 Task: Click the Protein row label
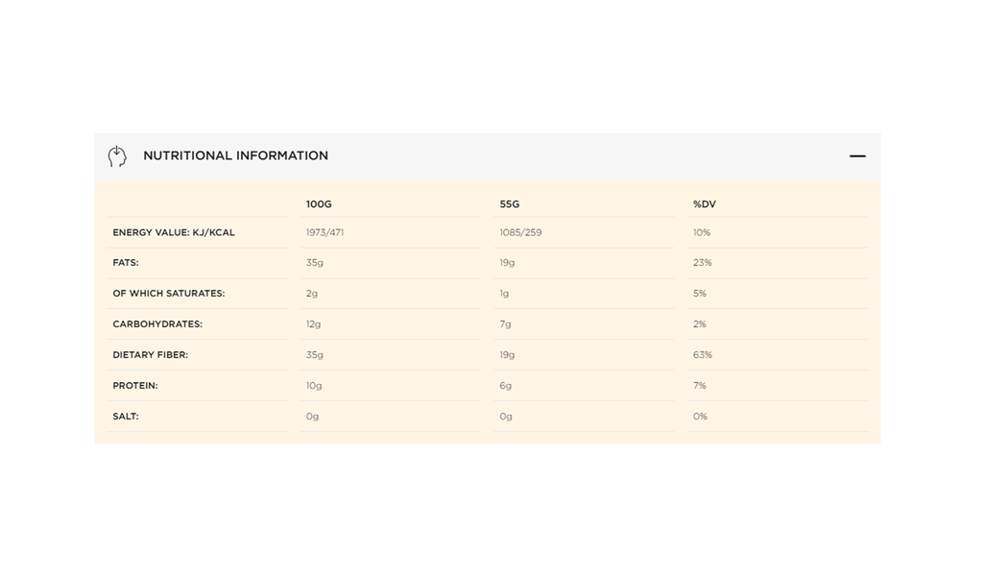[x=135, y=385]
